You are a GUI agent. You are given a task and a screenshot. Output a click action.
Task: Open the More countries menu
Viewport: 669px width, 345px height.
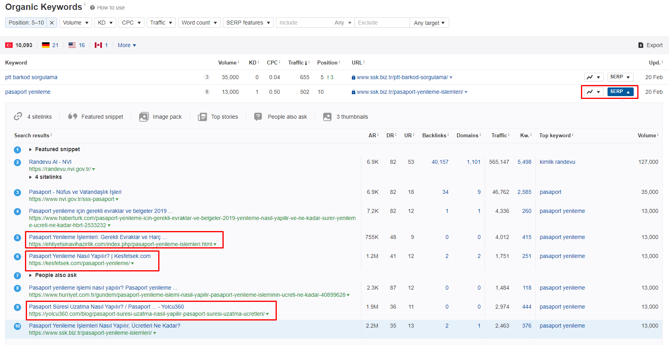pyautogui.click(x=127, y=45)
